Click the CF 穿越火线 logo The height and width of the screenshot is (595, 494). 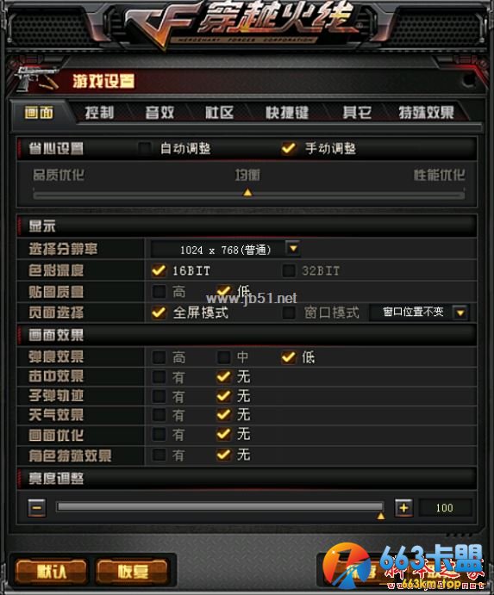(243, 25)
